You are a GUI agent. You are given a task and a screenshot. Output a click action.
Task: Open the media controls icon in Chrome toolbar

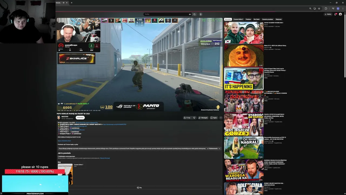pos(333,8)
